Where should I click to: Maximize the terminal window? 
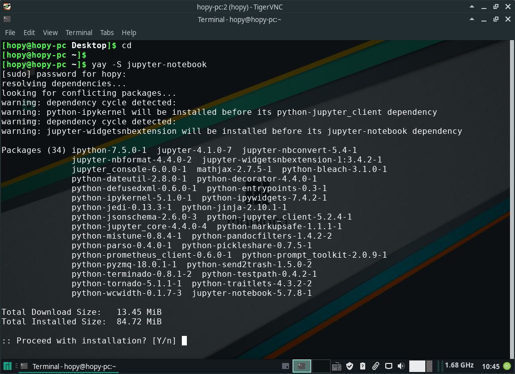(496, 19)
